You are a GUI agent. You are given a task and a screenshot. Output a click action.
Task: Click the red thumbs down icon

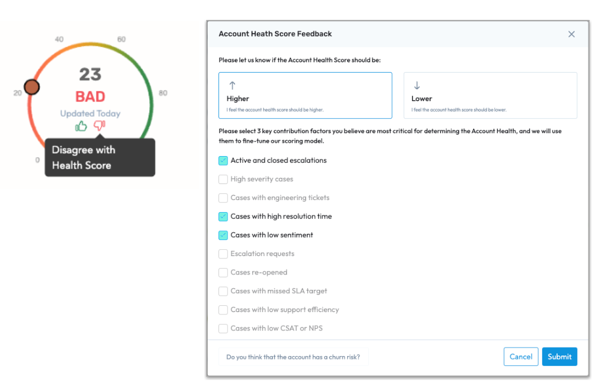coord(100,126)
